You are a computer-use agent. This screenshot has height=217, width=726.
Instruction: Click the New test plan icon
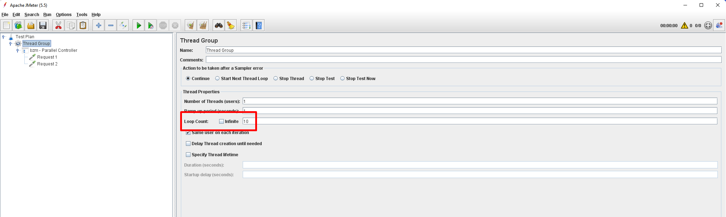tap(6, 25)
